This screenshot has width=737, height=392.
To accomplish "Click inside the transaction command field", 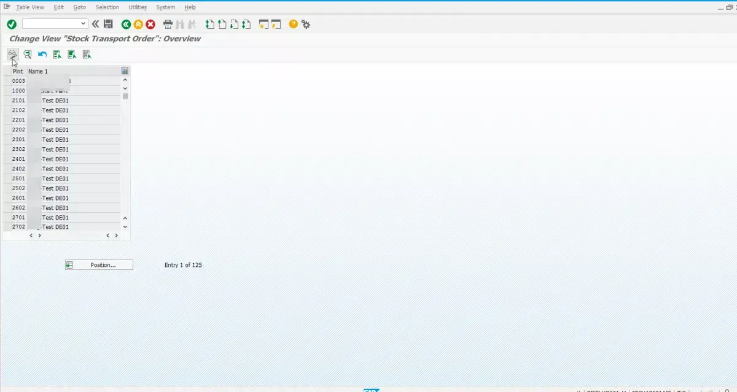I will tap(52, 24).
